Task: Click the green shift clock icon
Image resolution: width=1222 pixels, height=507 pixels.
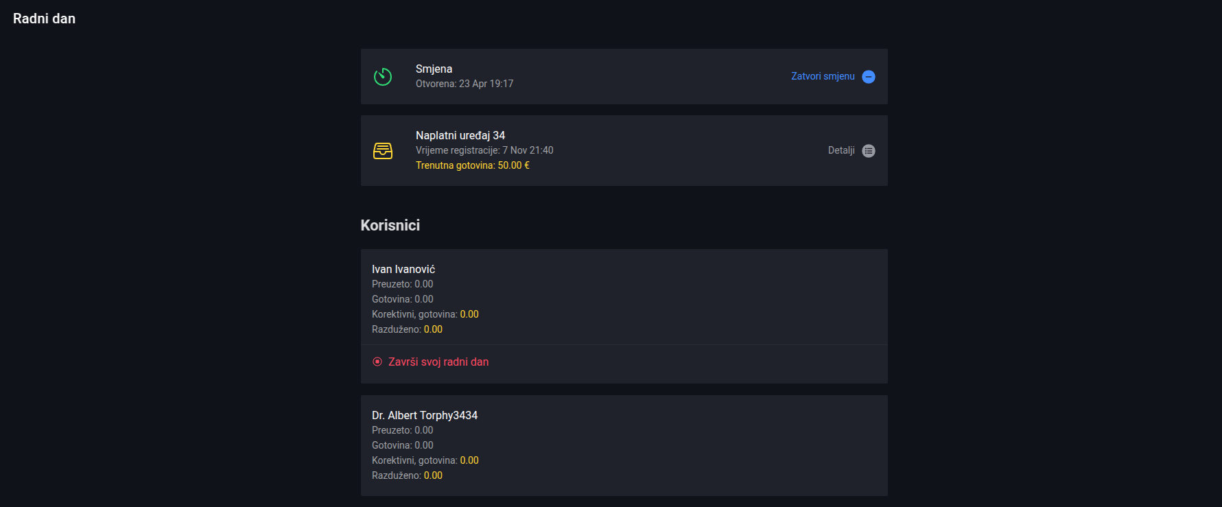Action: tap(383, 77)
